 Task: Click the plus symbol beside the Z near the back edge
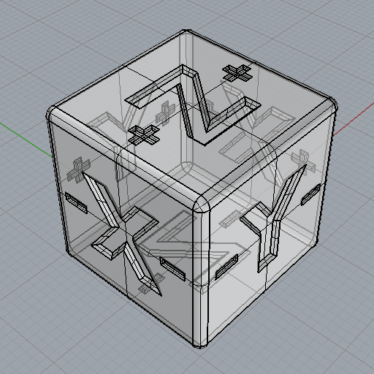pyautogui.click(x=237, y=72)
